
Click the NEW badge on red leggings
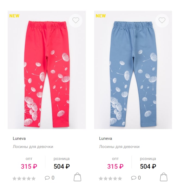click(x=14, y=16)
